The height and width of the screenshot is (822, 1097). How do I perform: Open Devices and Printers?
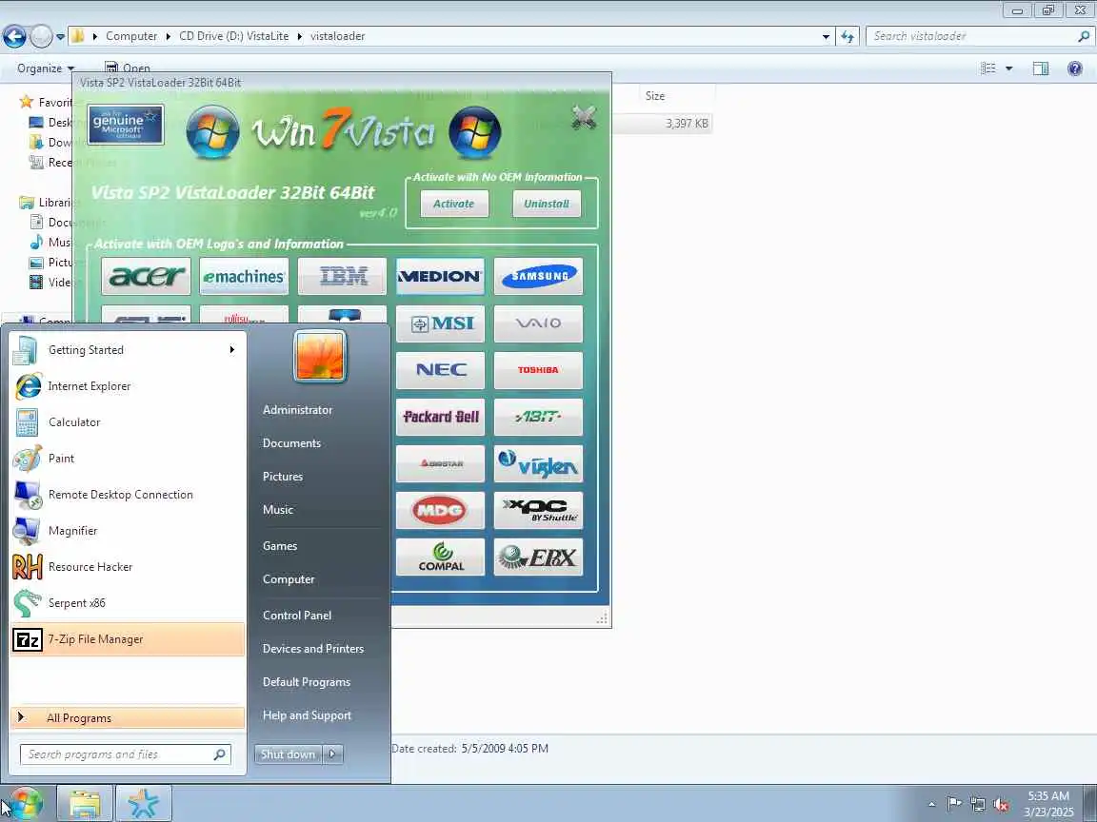[312, 649]
